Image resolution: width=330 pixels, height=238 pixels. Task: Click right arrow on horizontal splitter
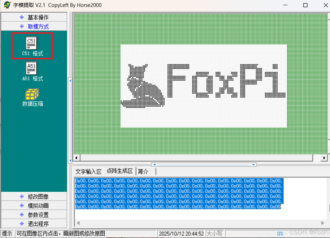click(x=253, y=165)
